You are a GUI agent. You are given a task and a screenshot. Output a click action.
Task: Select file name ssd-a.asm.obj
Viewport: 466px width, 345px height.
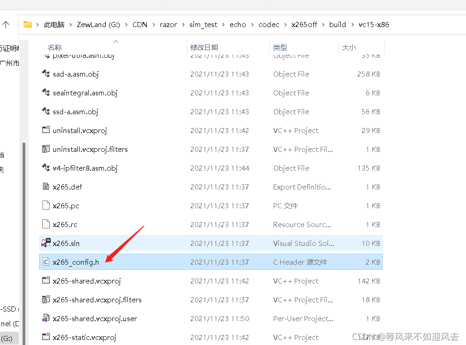tap(75, 112)
